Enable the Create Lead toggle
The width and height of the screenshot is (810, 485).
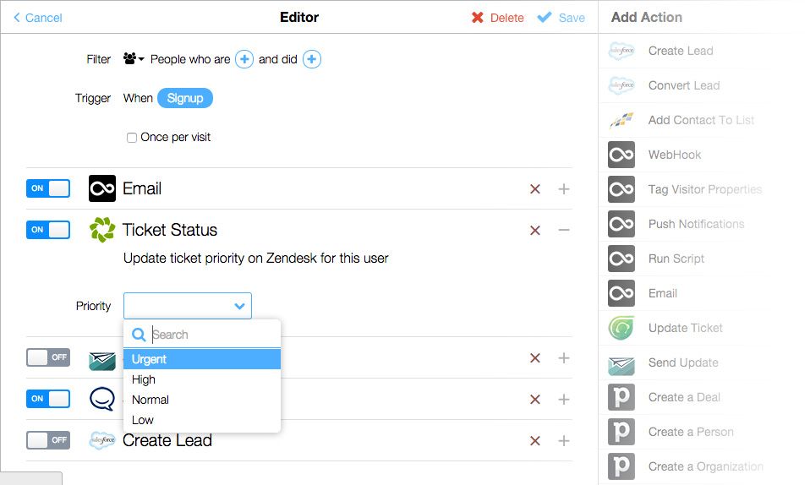coord(48,440)
